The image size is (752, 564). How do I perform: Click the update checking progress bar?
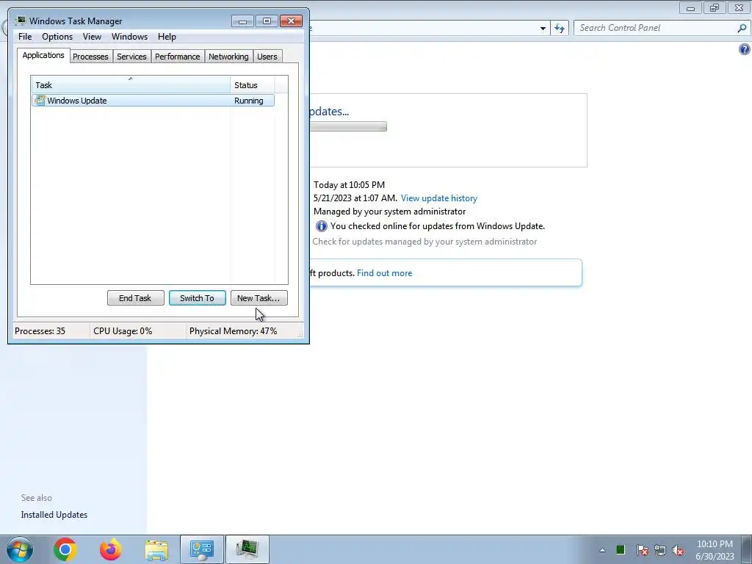coord(348,126)
